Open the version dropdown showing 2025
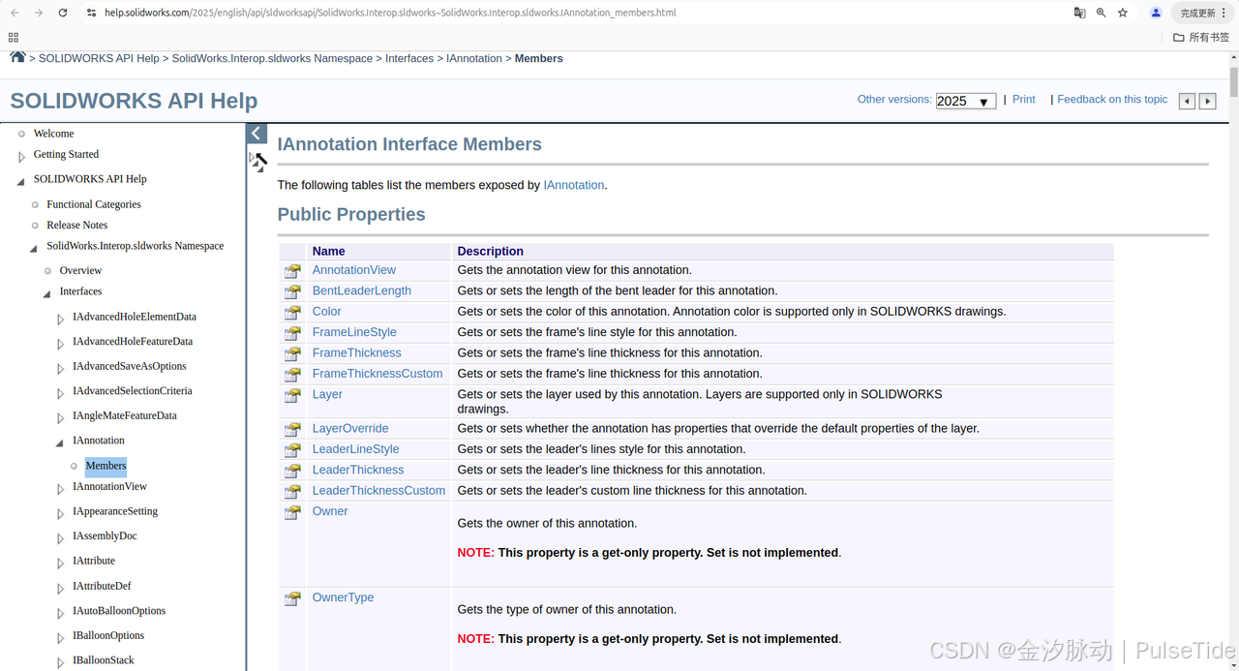Viewport: 1239px width, 671px height. (x=965, y=101)
